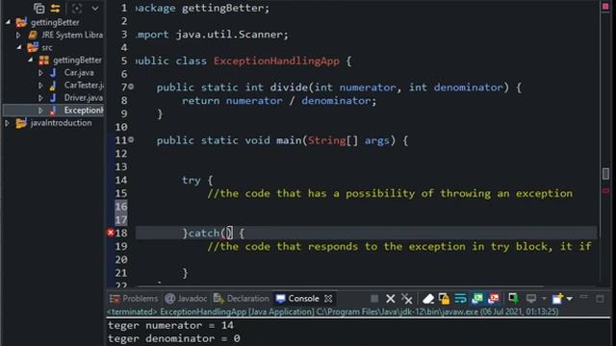Expand the ExceptionHandlingApp file arrow
Viewport: 616px width, 346px height.
pos(40,111)
